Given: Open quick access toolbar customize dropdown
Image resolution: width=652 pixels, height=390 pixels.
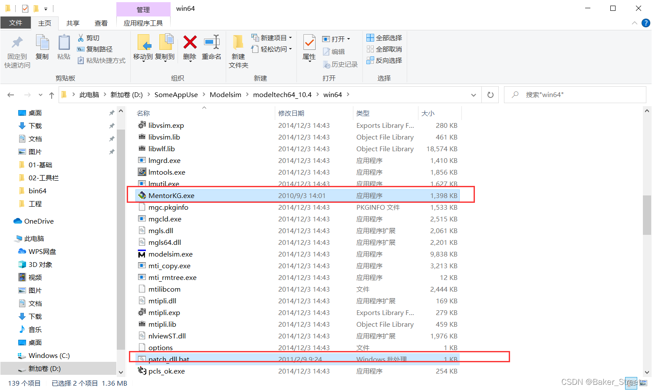Looking at the screenshot, I should (46, 9).
